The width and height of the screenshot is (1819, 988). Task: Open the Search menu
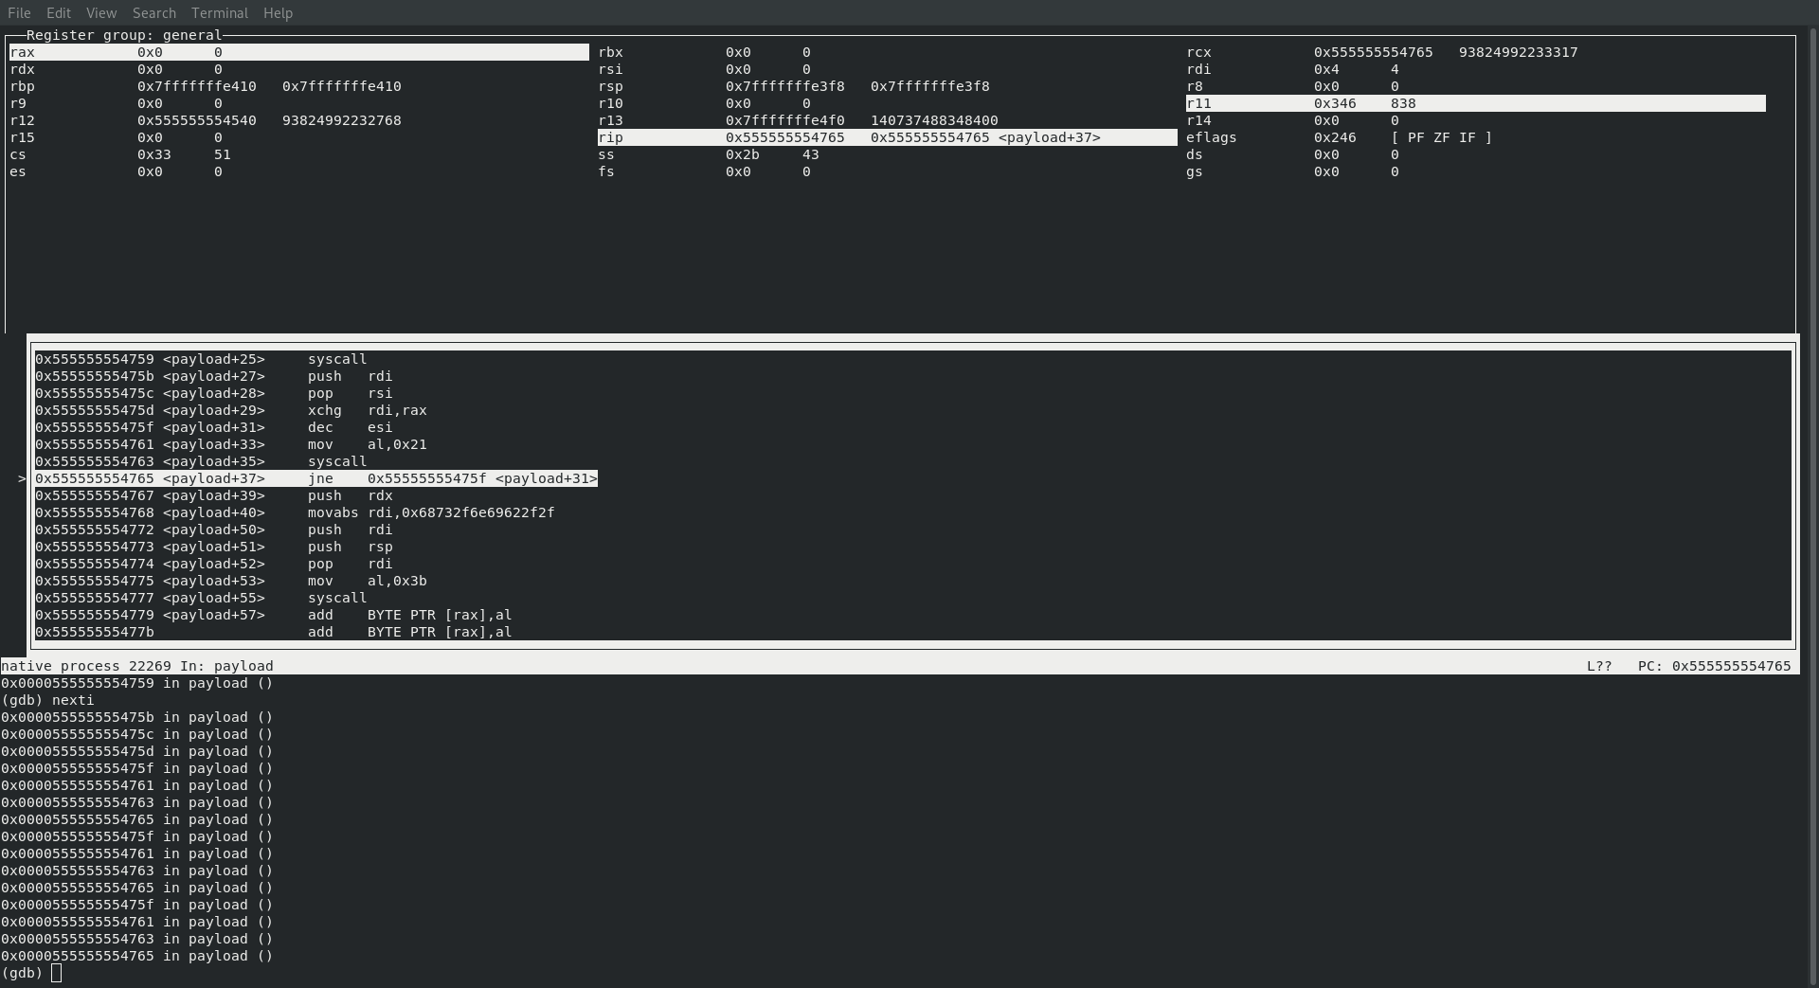point(153,13)
